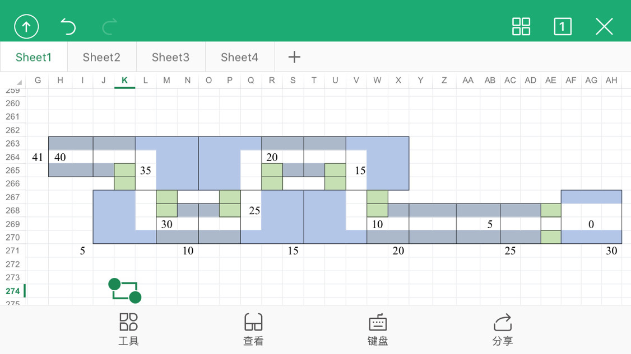The height and width of the screenshot is (354, 631).
Task: Click the greyed-out redo arrow
Action: 109,26
